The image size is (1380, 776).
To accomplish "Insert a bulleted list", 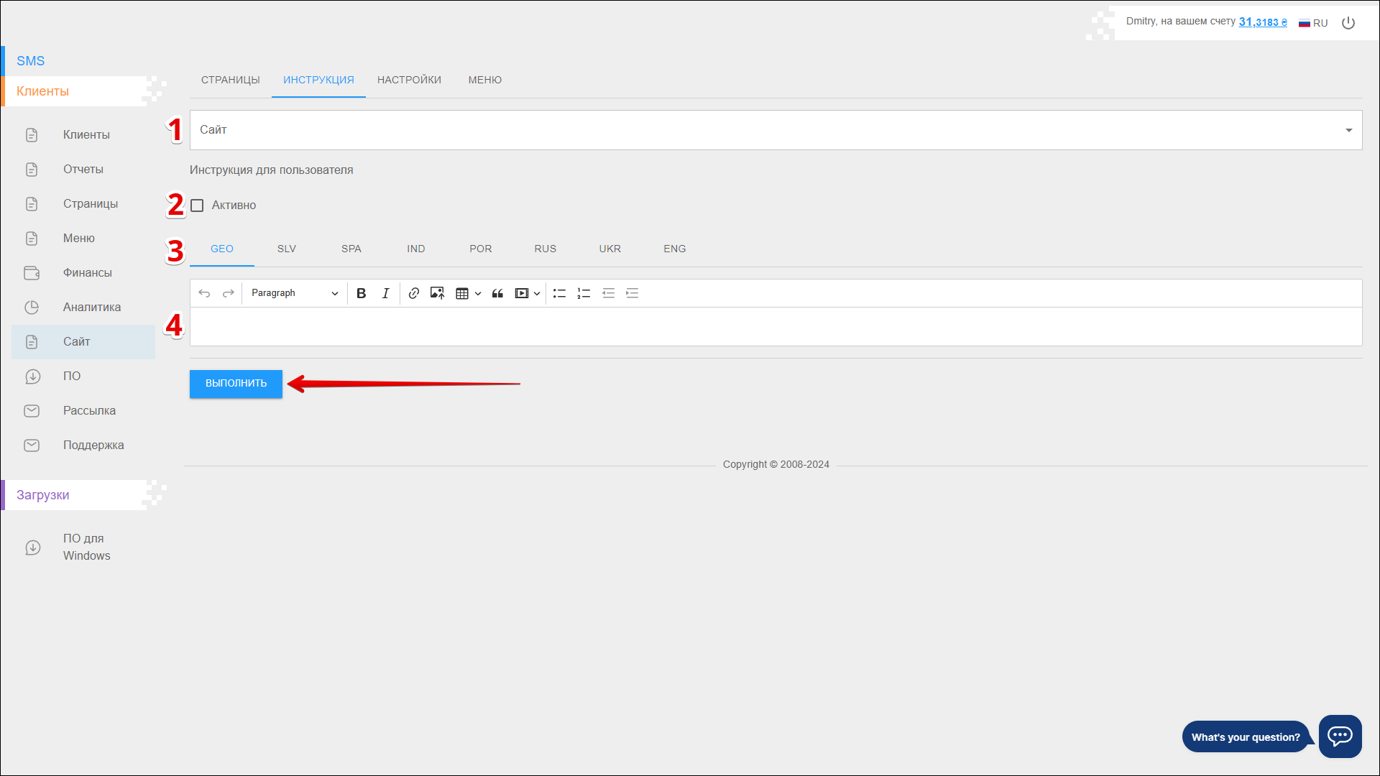I will (x=559, y=293).
